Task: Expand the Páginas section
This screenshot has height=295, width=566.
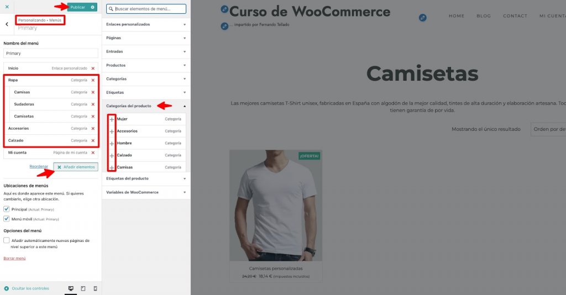Action: point(146,38)
